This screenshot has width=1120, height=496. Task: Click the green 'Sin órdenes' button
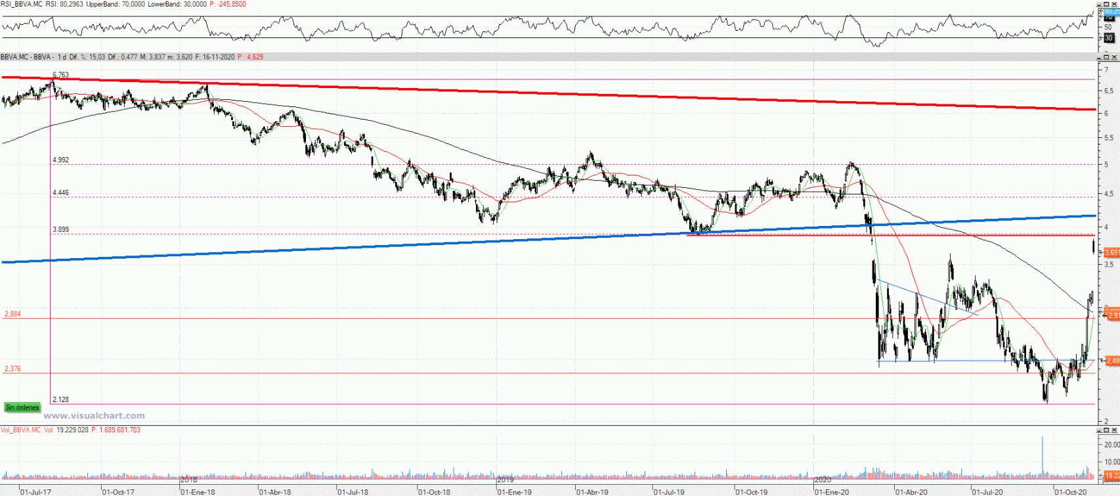point(22,407)
